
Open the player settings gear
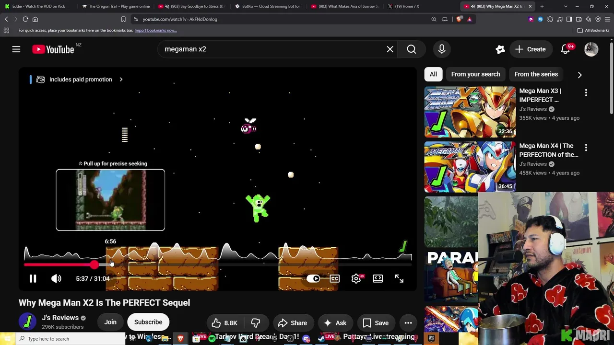point(356,278)
